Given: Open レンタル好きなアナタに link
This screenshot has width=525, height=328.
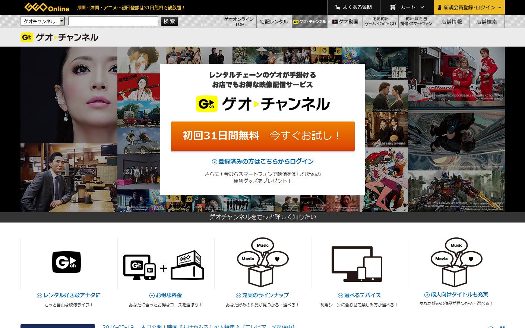Looking at the screenshot, I should (69, 295).
